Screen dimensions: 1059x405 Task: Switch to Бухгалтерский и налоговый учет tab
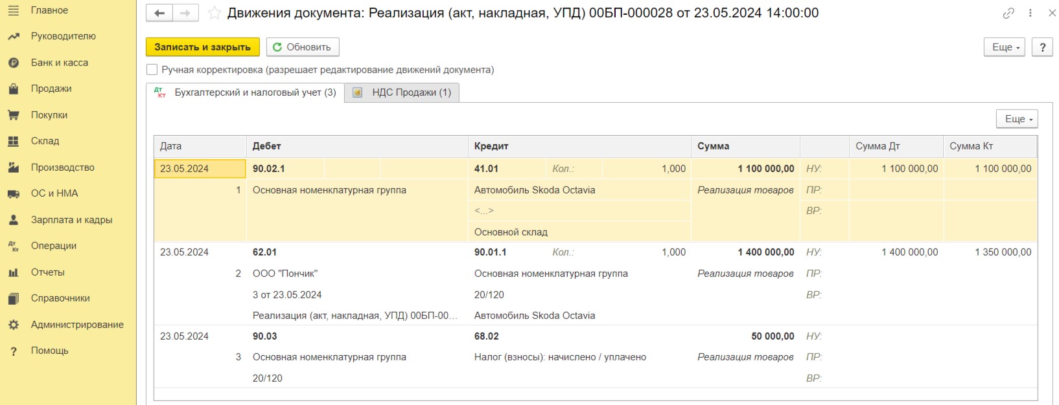(x=246, y=93)
